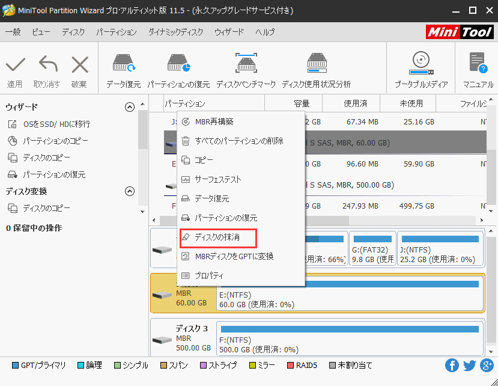Click the Twitter bird icon
This screenshot has width=498, height=386.
(x=469, y=365)
